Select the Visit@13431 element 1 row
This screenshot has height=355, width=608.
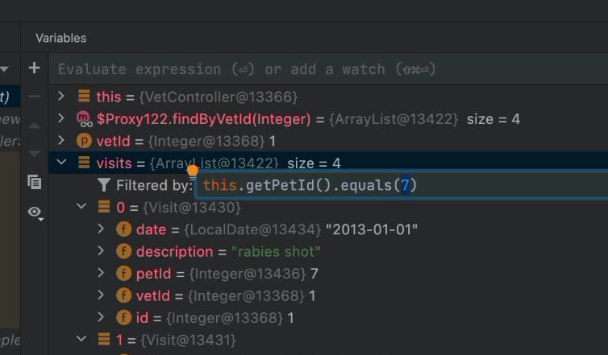(x=177, y=340)
